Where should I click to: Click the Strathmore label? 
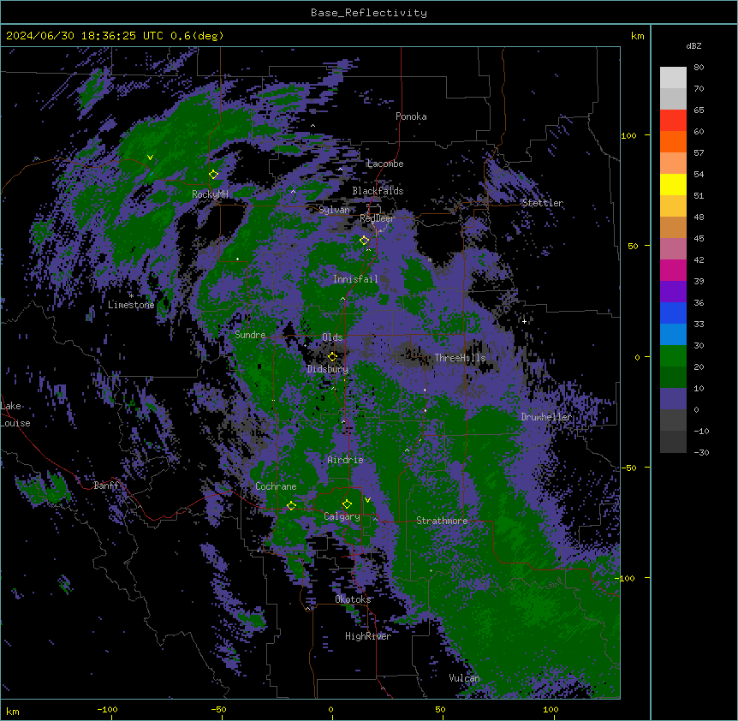click(x=442, y=521)
